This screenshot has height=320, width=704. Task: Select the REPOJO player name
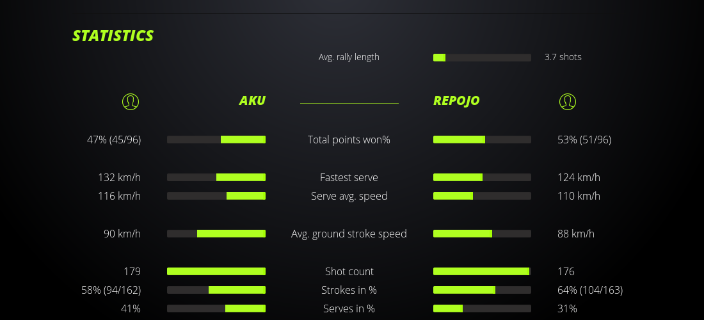pyautogui.click(x=456, y=100)
